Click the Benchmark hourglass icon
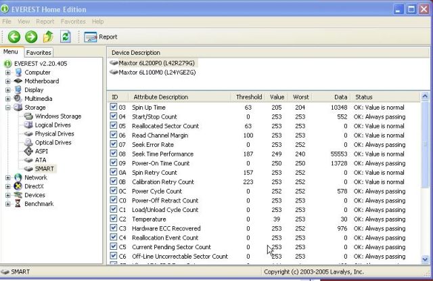Image resolution: width=433 pixels, height=281 pixels. pyautogui.click(x=18, y=204)
